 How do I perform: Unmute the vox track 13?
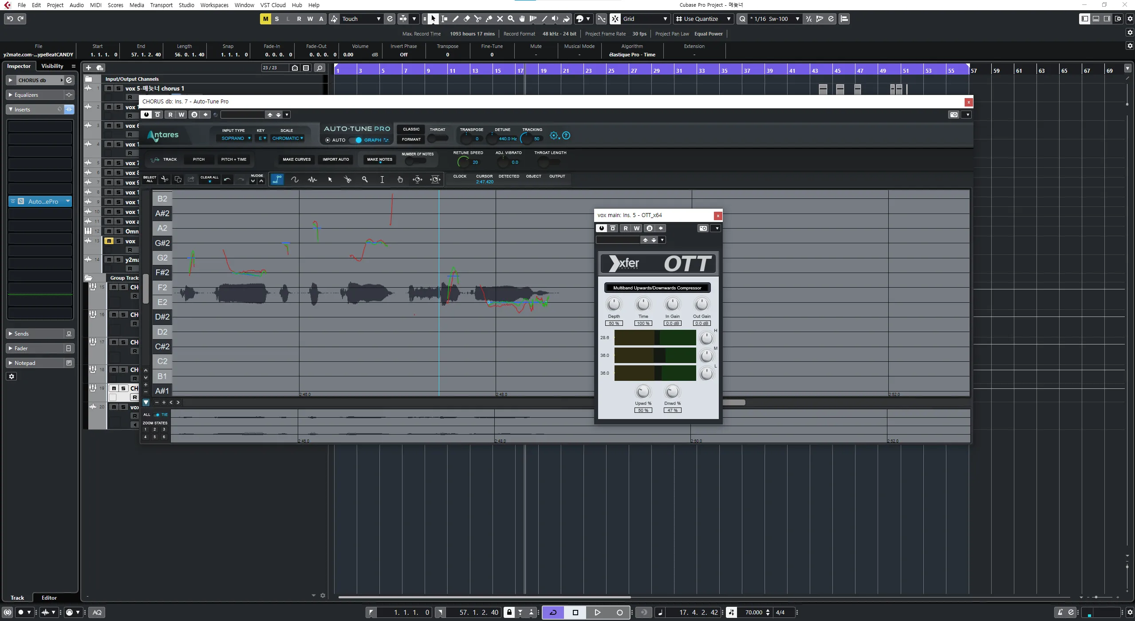click(x=109, y=241)
